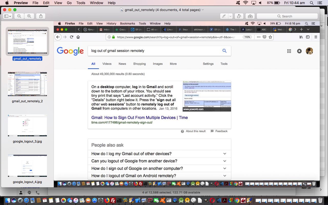Open the Preview application menu

[21, 3]
